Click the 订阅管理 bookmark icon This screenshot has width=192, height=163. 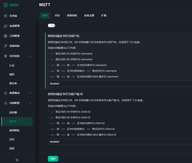pyautogui.click(x=6, y=36)
